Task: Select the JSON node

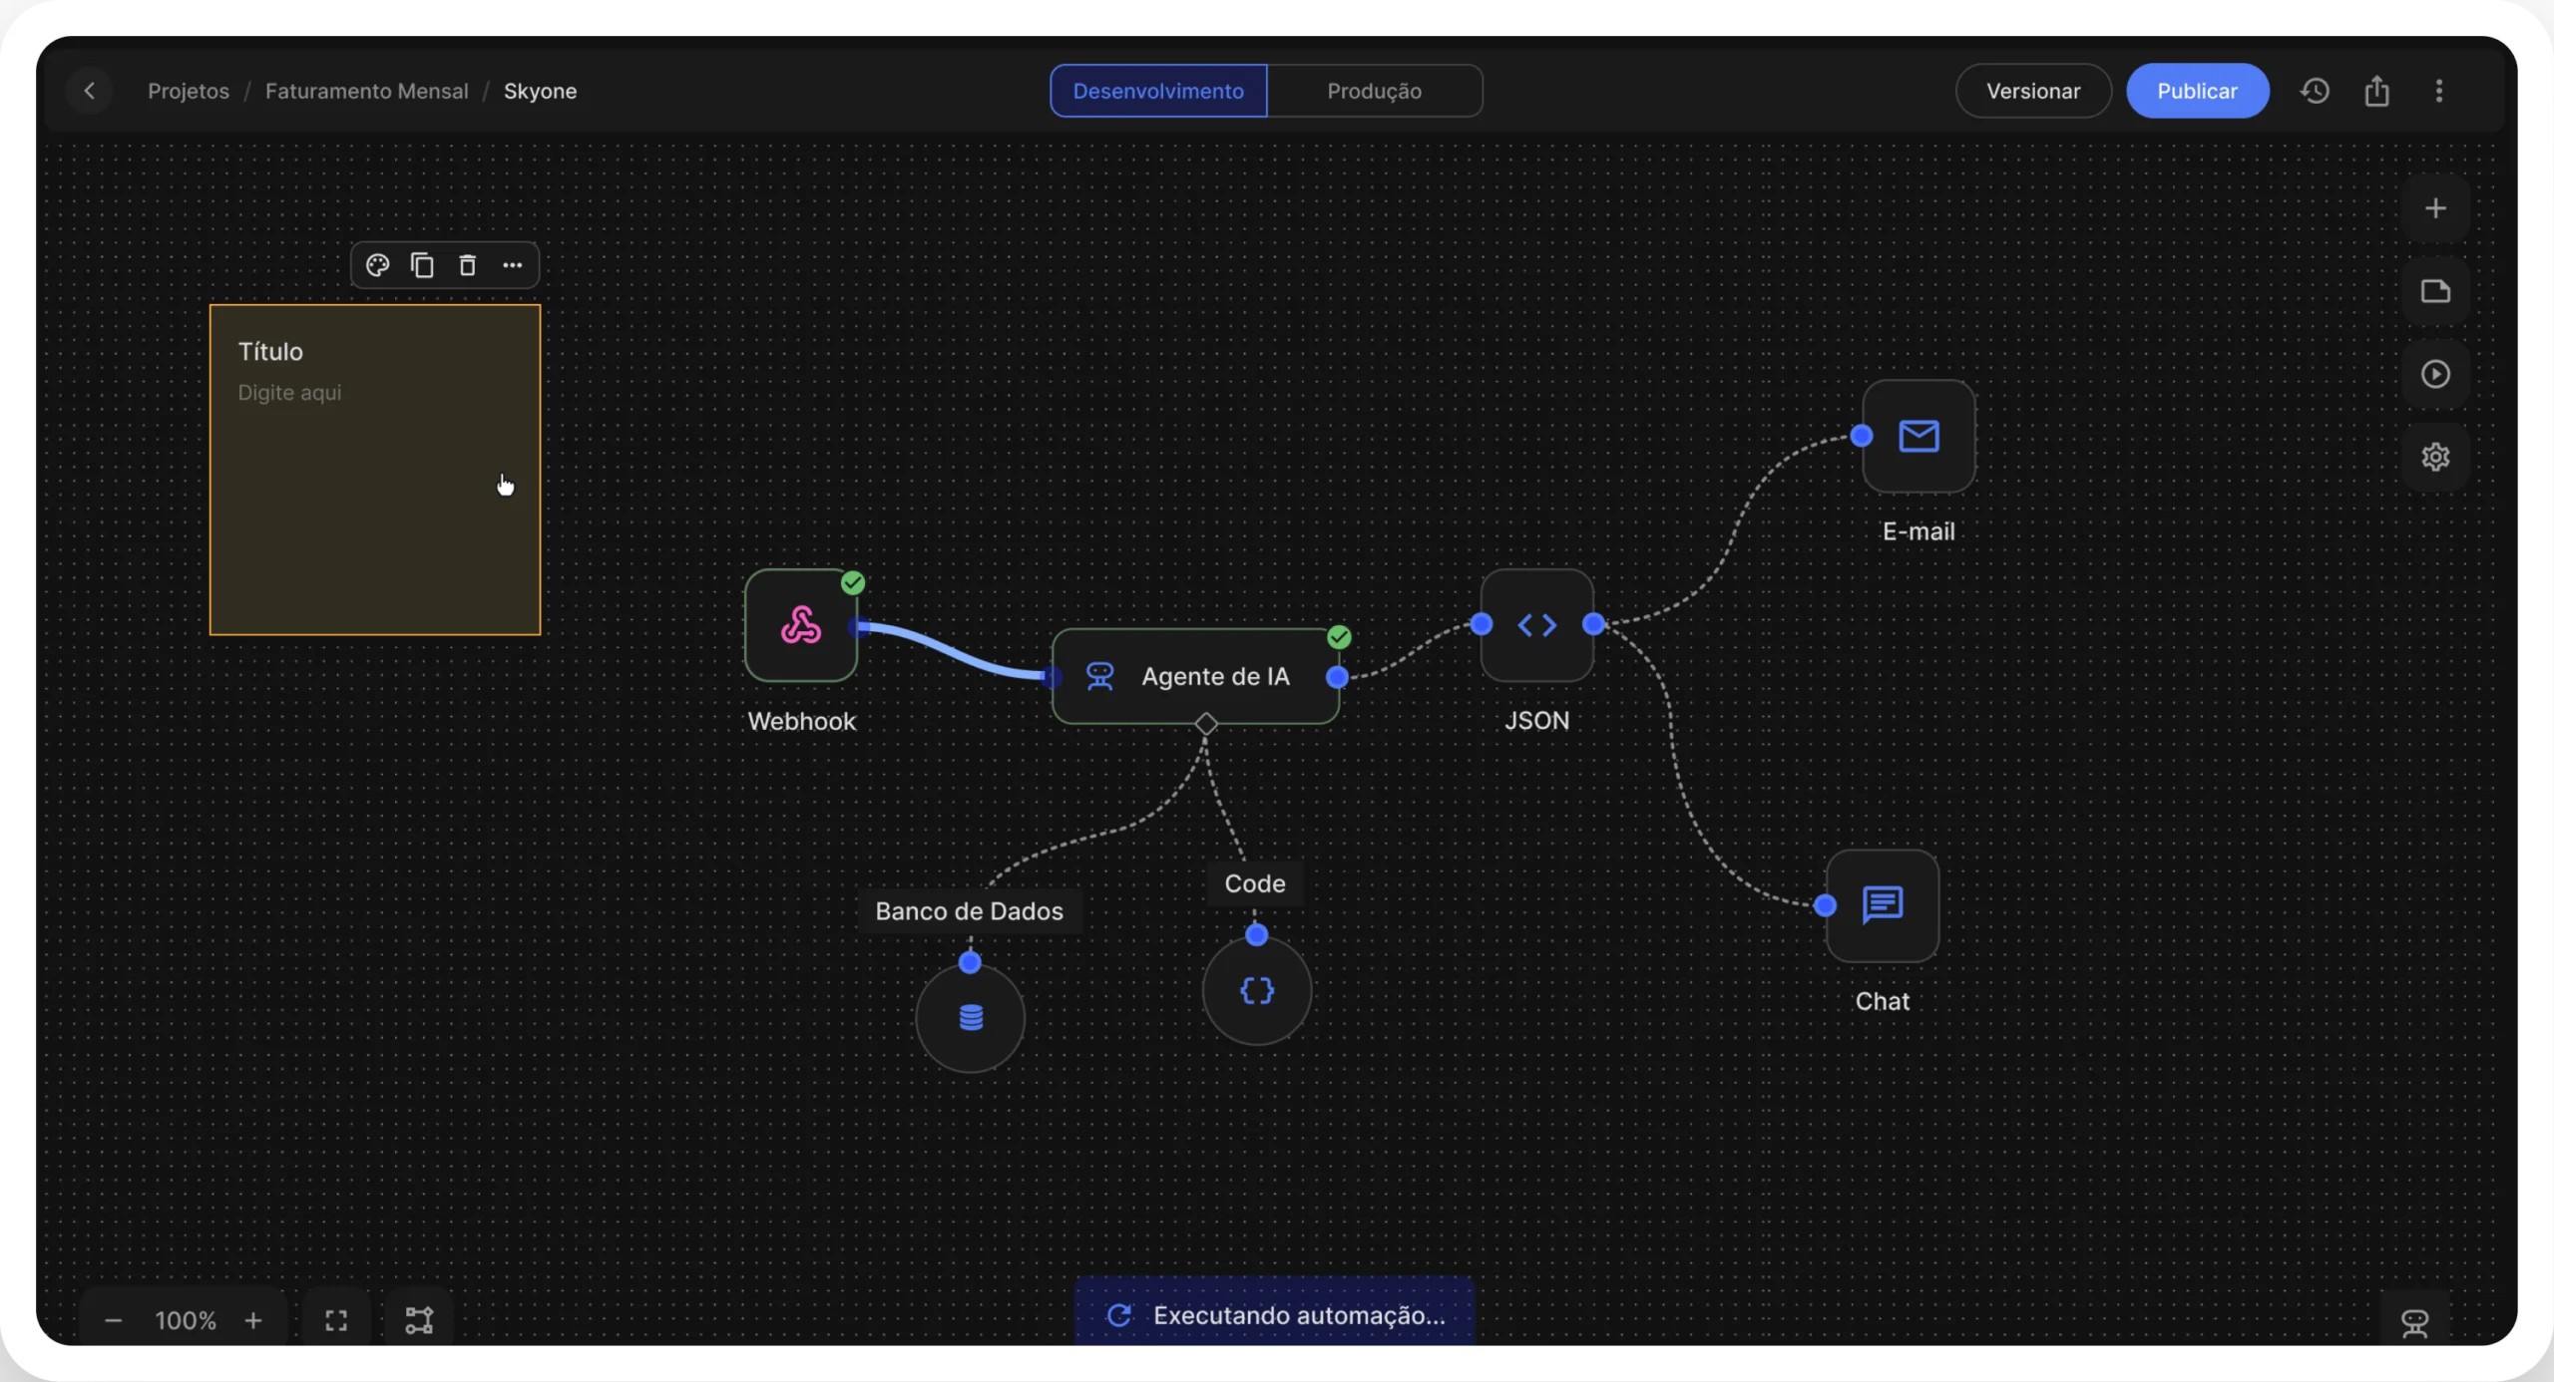Action: (x=1536, y=625)
